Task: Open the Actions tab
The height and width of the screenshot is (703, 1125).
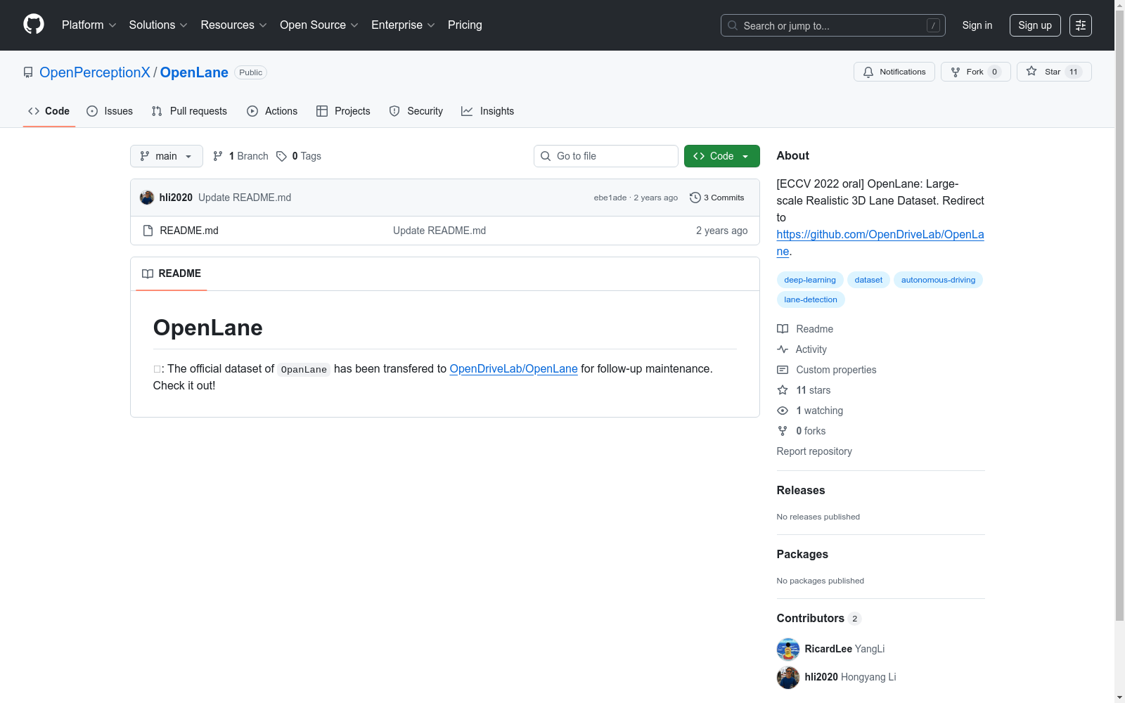Action: 272,111
